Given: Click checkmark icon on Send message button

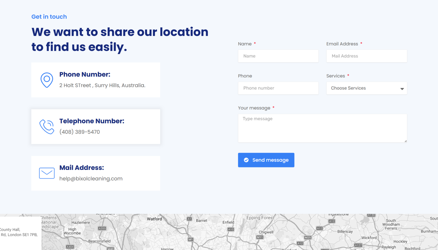Looking at the screenshot, I should pos(246,160).
